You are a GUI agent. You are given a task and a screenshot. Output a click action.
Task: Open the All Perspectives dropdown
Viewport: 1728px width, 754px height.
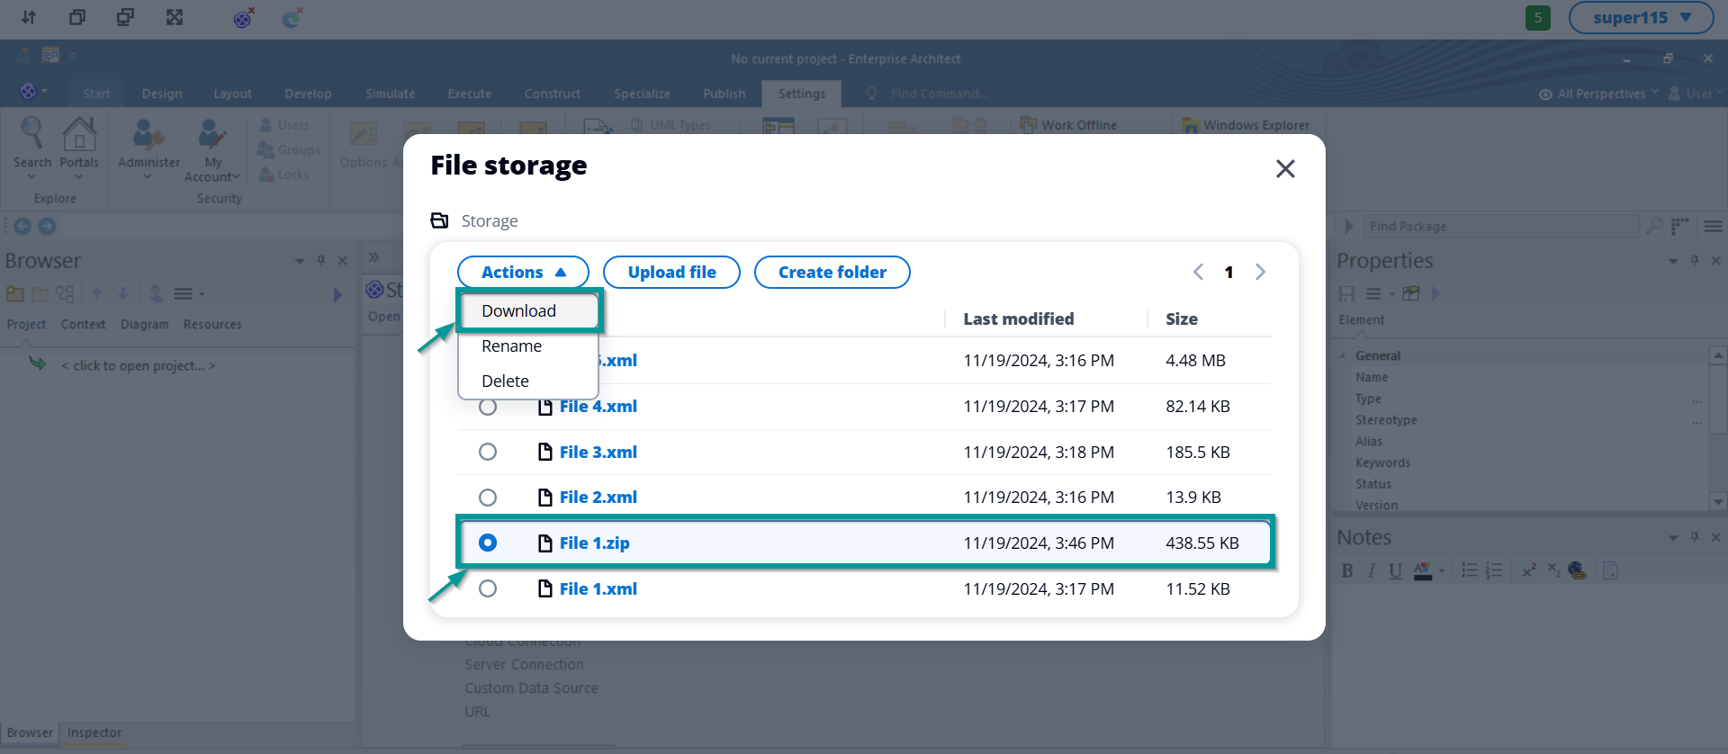point(1598,94)
